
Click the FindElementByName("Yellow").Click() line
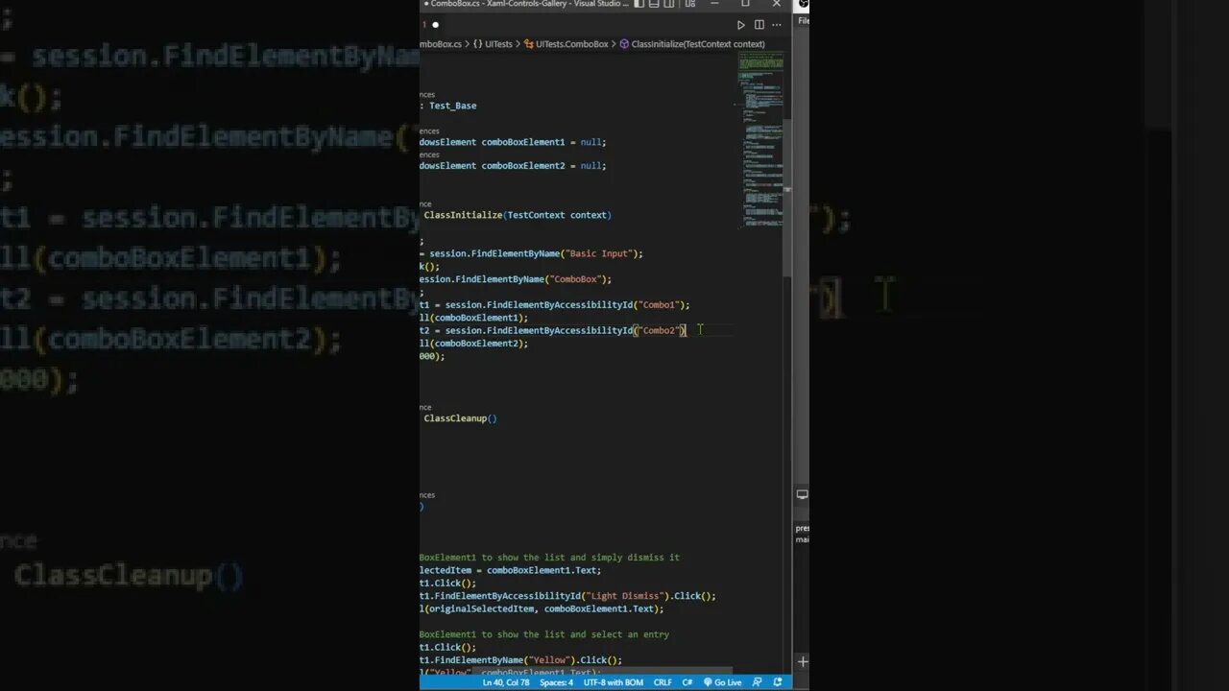(521, 660)
